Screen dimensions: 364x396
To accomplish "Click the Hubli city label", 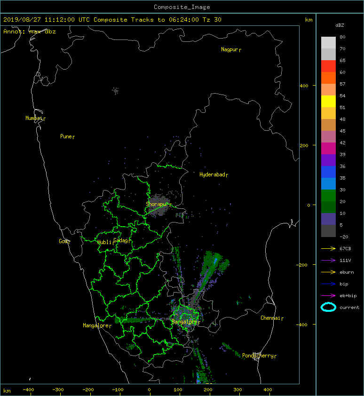I will click(105, 242).
